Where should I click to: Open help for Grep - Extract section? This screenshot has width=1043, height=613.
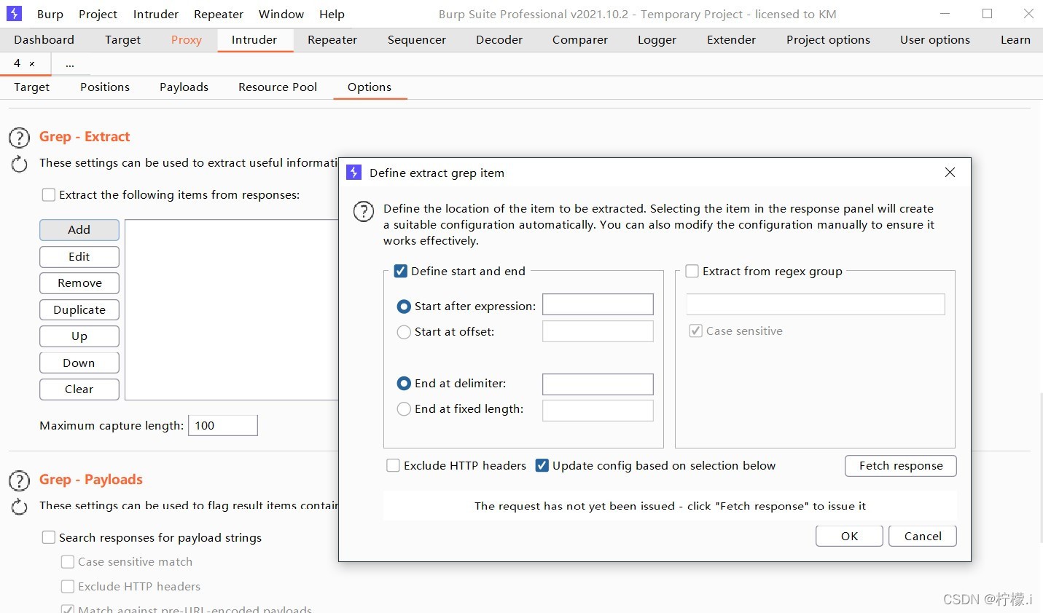coord(19,138)
